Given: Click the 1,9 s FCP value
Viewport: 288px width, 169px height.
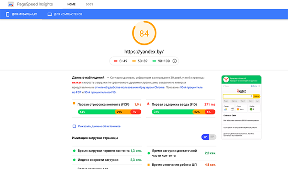Looking at the screenshot, I should click(138, 104).
